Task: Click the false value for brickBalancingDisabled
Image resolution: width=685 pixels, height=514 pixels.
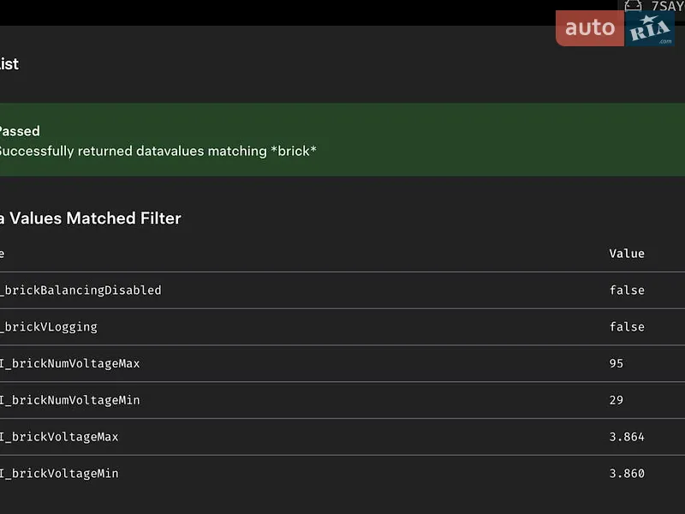Action: click(627, 290)
